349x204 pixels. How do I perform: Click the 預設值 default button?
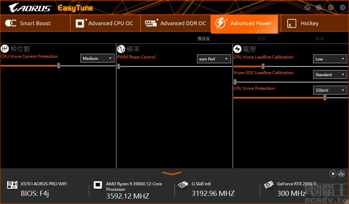pos(203,38)
